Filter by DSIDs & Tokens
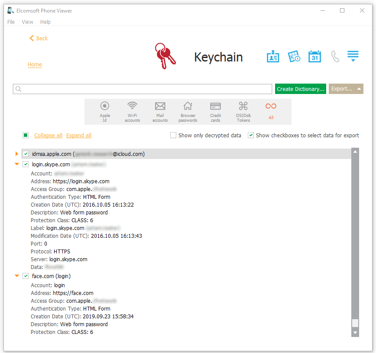This screenshot has width=376, height=353. pyautogui.click(x=243, y=111)
